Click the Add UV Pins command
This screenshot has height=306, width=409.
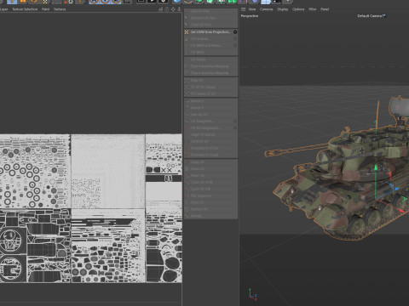pyautogui.click(x=210, y=11)
